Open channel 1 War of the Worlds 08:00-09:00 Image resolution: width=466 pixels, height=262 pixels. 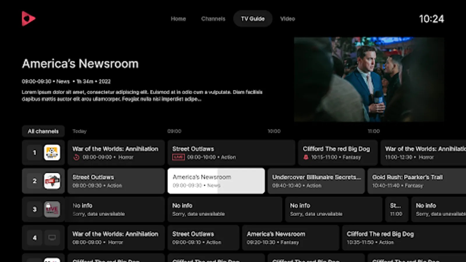(x=116, y=153)
